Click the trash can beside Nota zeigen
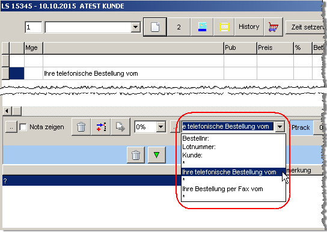This screenshot has width=327, height=232. pyautogui.click(x=81, y=127)
